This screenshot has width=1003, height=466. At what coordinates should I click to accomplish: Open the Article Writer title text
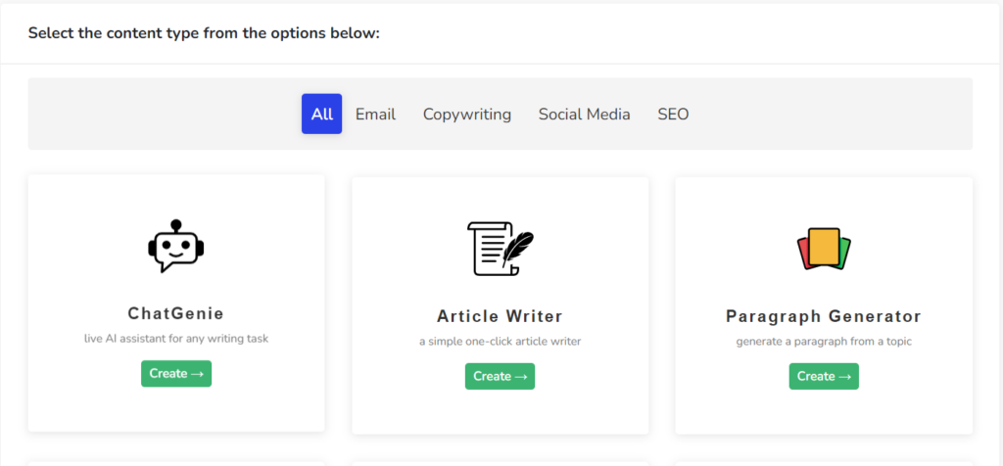click(500, 316)
